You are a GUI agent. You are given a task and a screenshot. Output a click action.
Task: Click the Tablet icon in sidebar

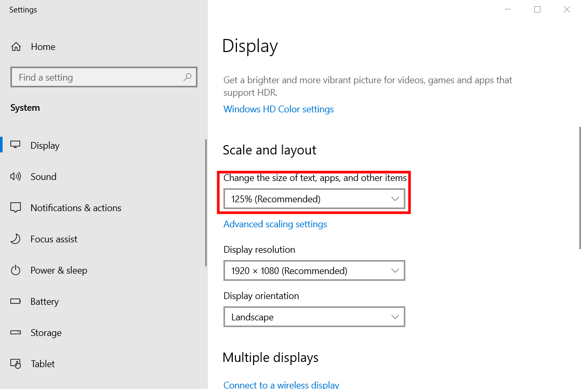coord(16,364)
